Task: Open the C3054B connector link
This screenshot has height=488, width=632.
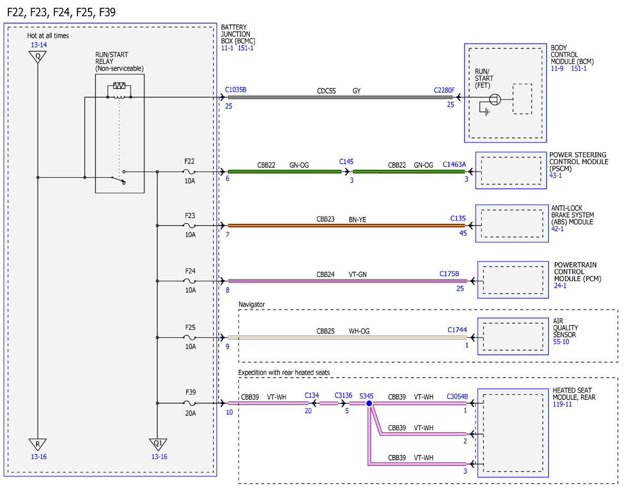Action: pyautogui.click(x=457, y=396)
